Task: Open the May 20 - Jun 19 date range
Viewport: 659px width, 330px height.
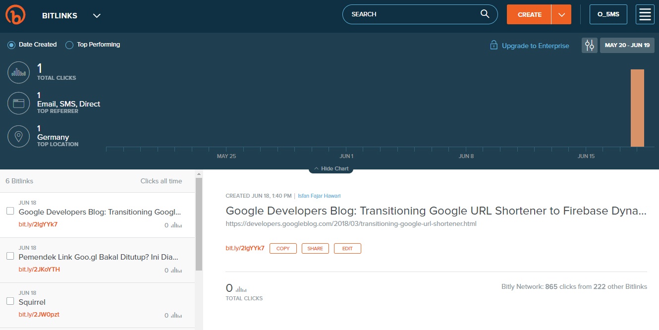Action: (627, 45)
